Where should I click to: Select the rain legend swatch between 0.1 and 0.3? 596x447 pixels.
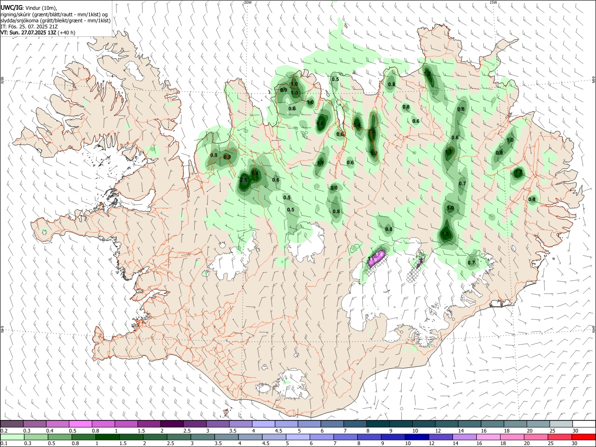13,437
